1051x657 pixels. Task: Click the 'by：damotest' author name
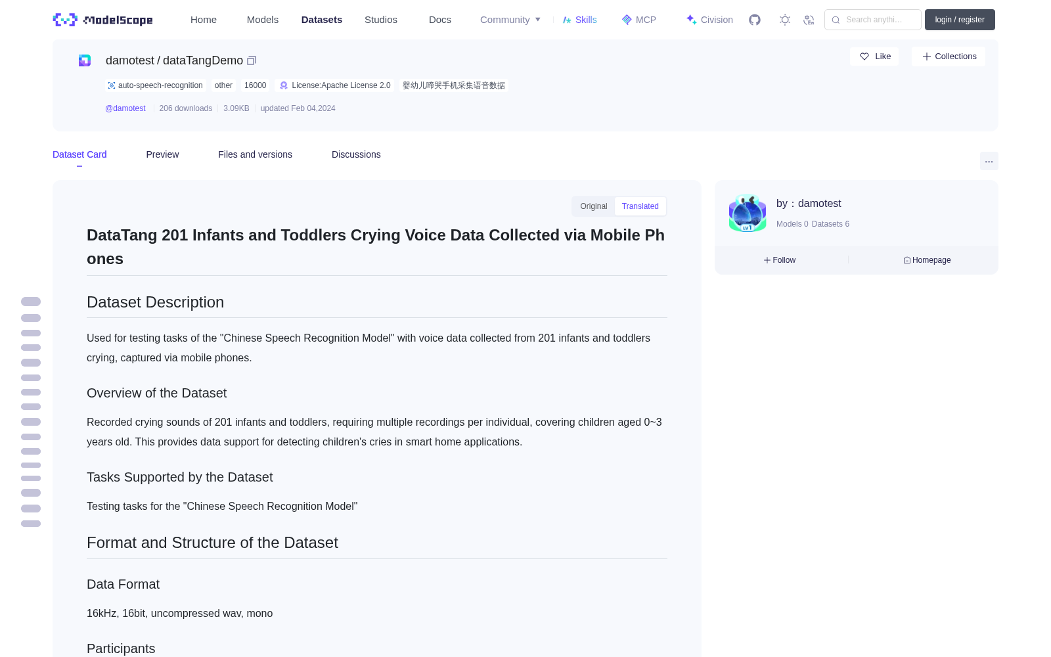coord(809,204)
